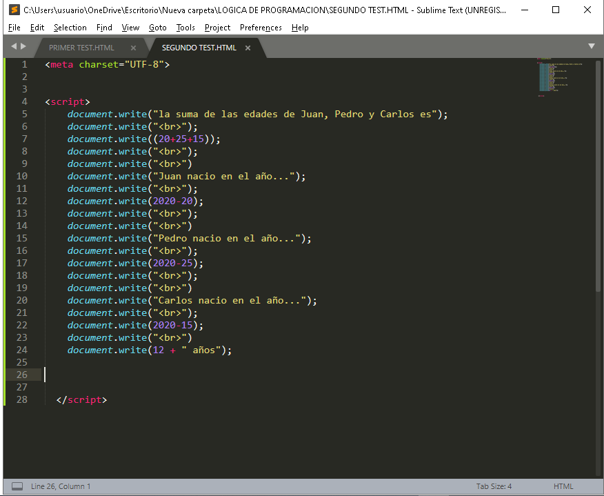
Task: Open the tab list dropdown arrow
Action: [x=592, y=46]
